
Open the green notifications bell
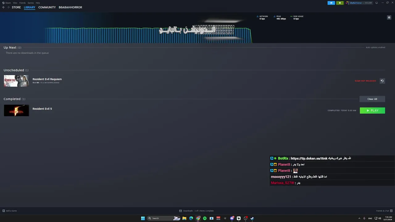340,3
